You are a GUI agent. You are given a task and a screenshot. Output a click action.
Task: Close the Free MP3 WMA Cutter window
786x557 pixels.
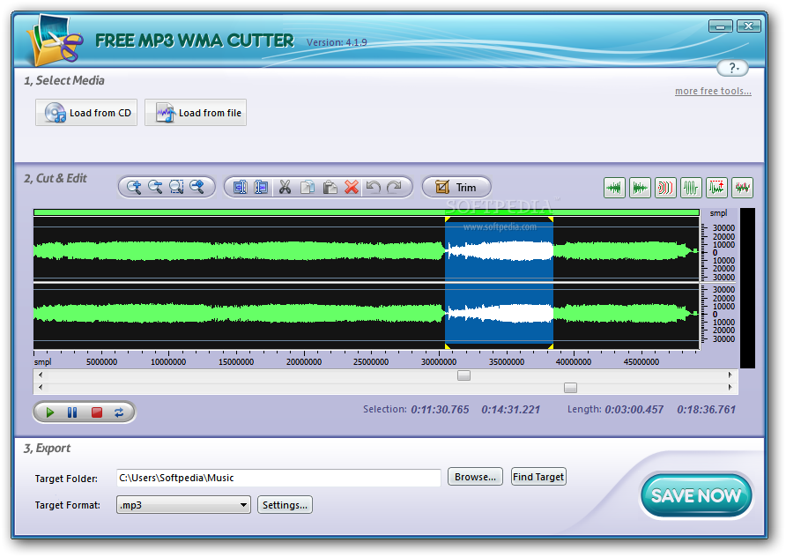coord(748,26)
